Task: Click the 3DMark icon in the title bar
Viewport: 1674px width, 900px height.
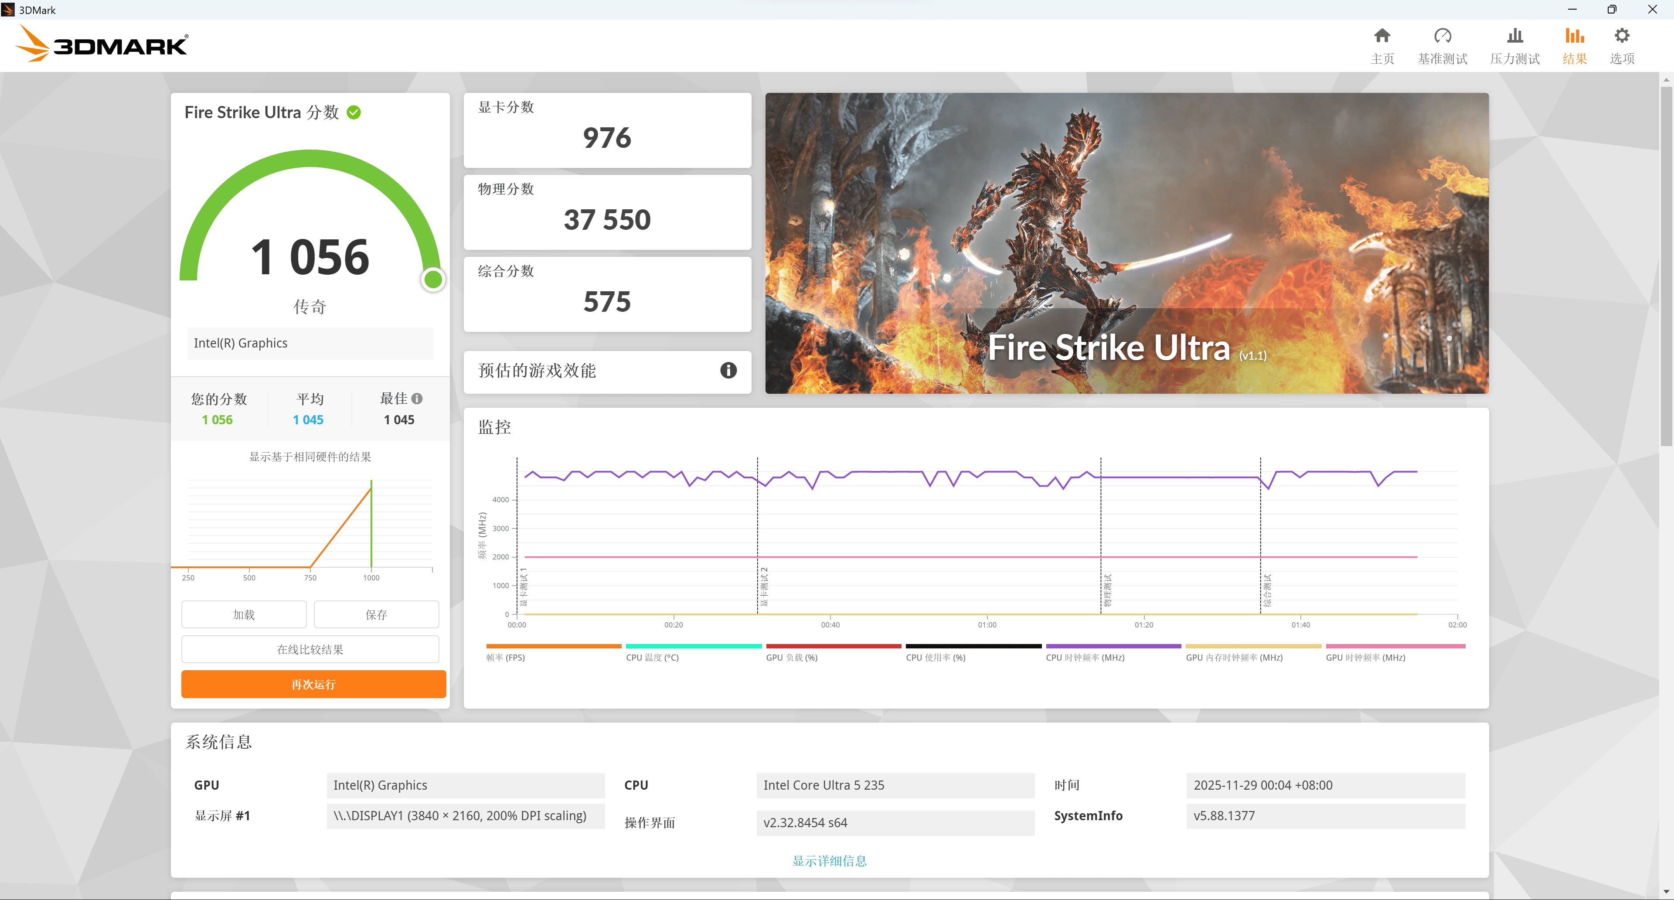Action: click(8, 9)
